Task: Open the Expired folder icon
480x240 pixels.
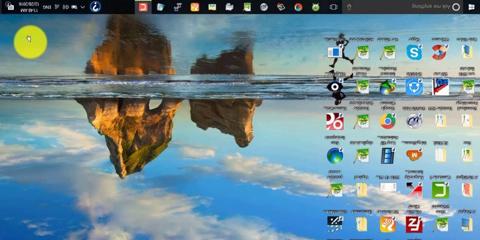Action: 361,190
